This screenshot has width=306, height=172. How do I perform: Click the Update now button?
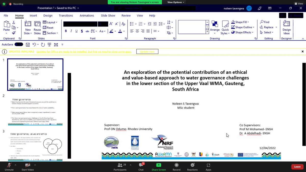147,51
